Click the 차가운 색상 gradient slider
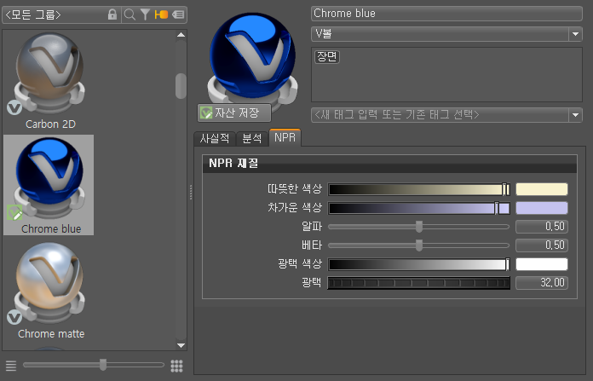The width and height of the screenshot is (593, 381). click(419, 208)
